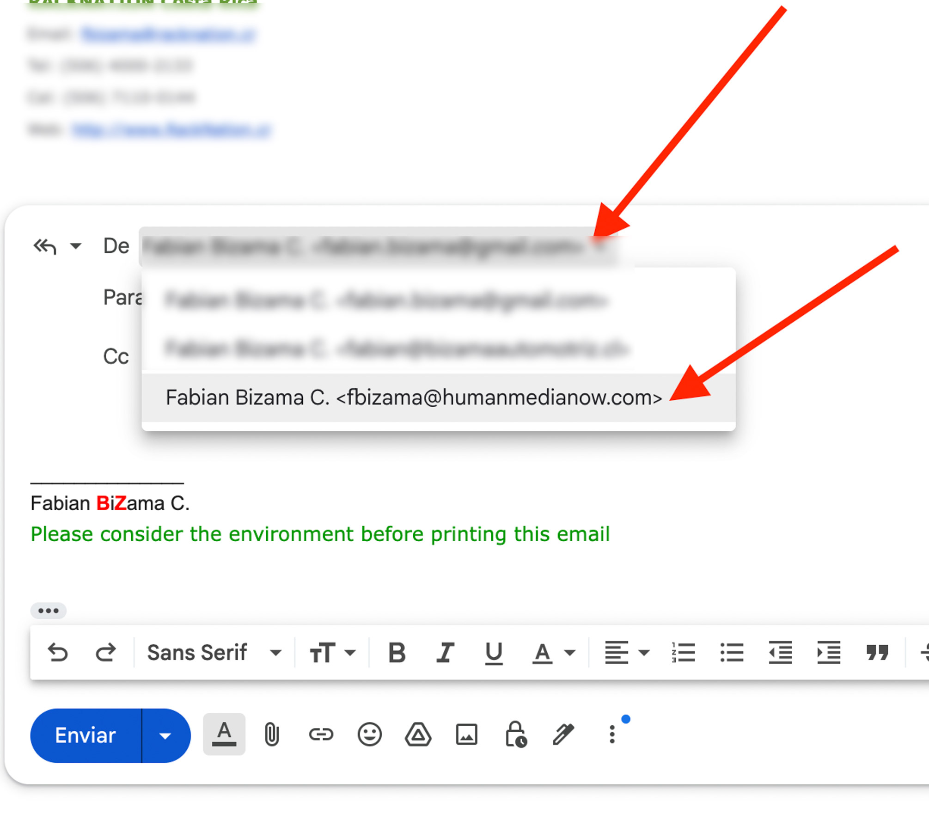Screen dimensions: 929x832
Task: Expand the send options arrow next to Enviar
Action: tap(165, 735)
